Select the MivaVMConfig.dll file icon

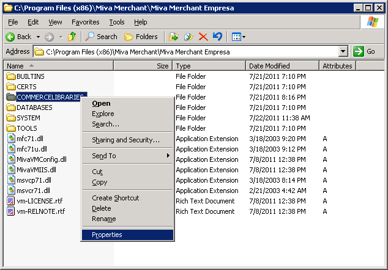coord(11,159)
